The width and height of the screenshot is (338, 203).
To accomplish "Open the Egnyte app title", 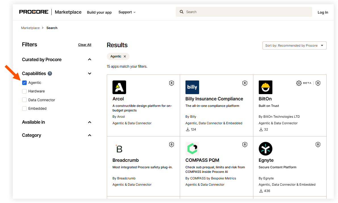I will (x=266, y=160).
